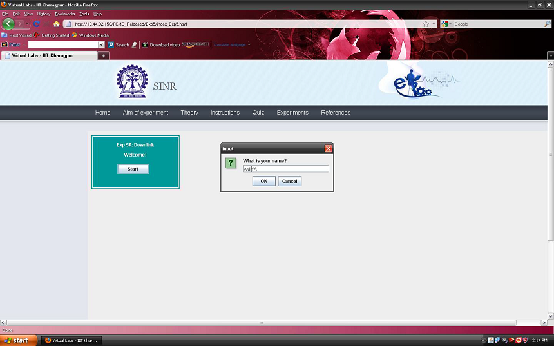
Task: Reload the page with the refresh icon
Action: coord(37,24)
